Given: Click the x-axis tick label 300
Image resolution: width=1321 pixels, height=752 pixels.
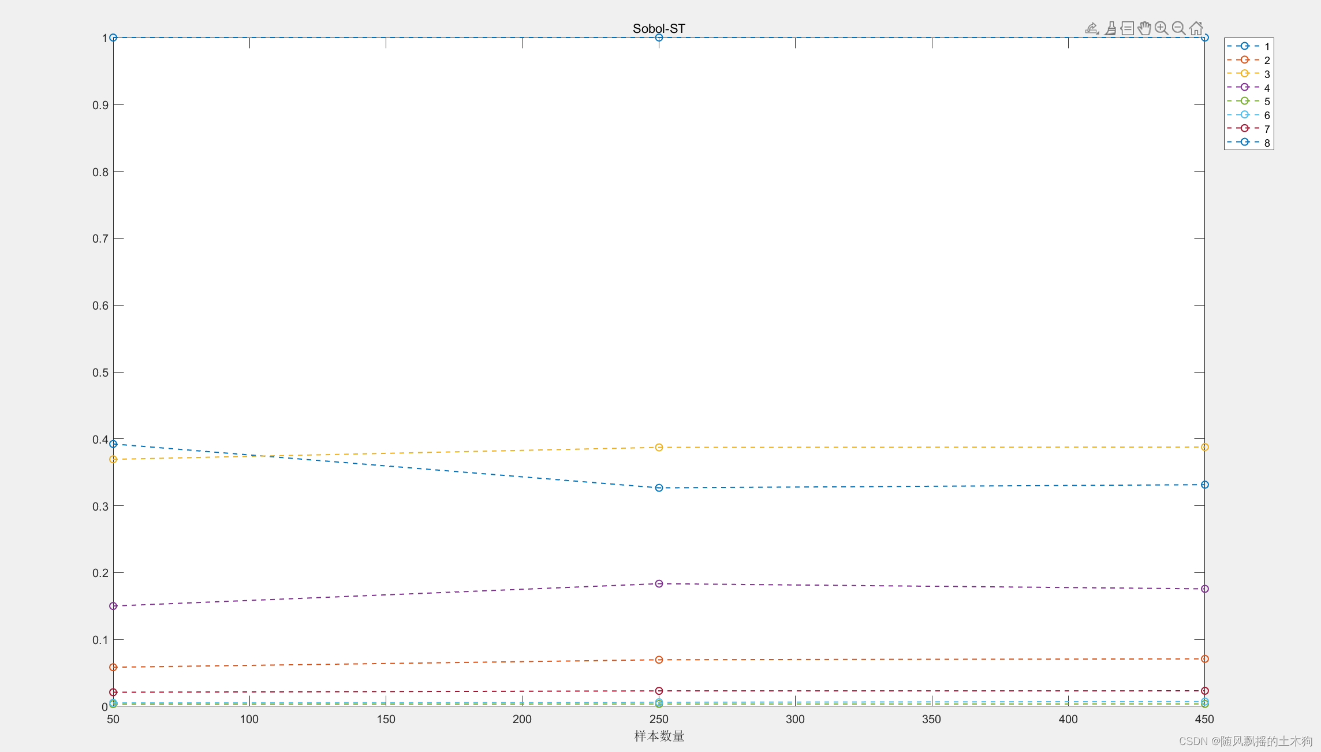Looking at the screenshot, I should (795, 719).
